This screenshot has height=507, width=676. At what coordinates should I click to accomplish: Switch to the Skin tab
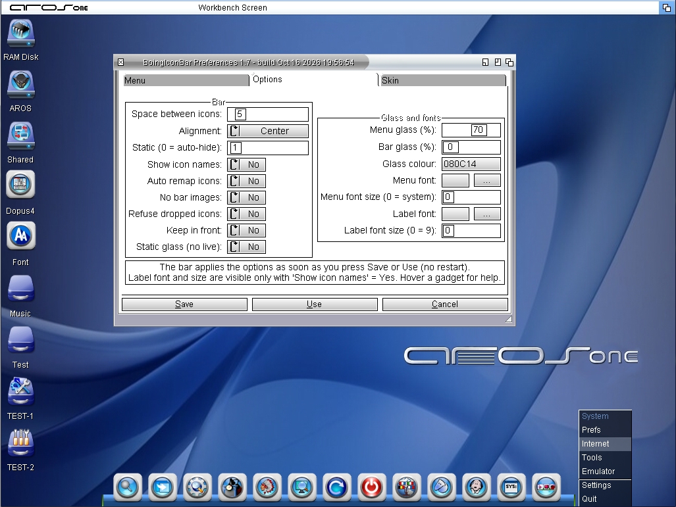pos(443,80)
